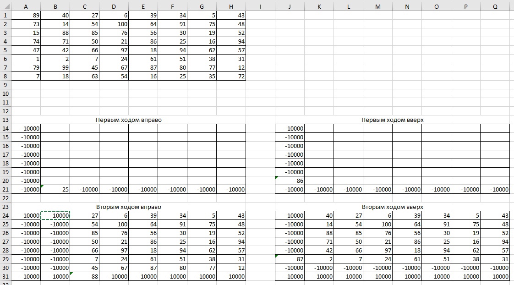Click cell C31 containing 88
The height and width of the screenshot is (285, 514).
[x=84, y=276]
